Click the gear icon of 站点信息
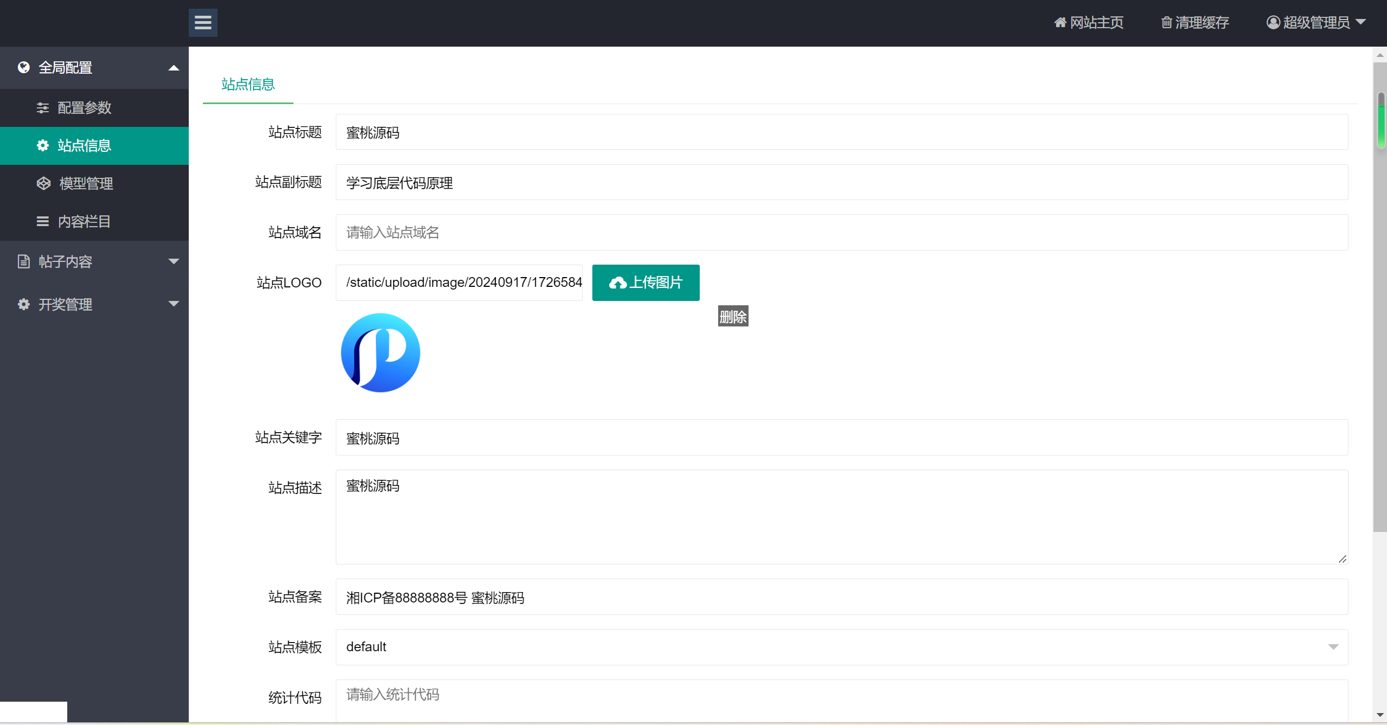This screenshot has width=1387, height=725. tap(43, 145)
